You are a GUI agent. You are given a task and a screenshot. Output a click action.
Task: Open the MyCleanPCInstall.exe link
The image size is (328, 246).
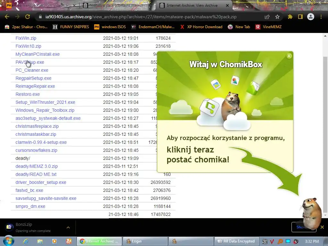tap(38, 54)
